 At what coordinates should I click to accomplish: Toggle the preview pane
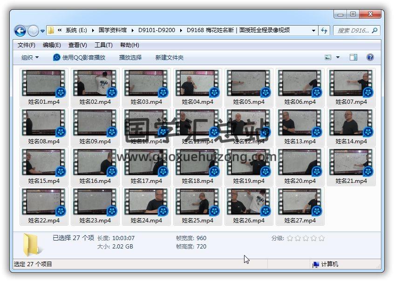[x=353, y=57]
